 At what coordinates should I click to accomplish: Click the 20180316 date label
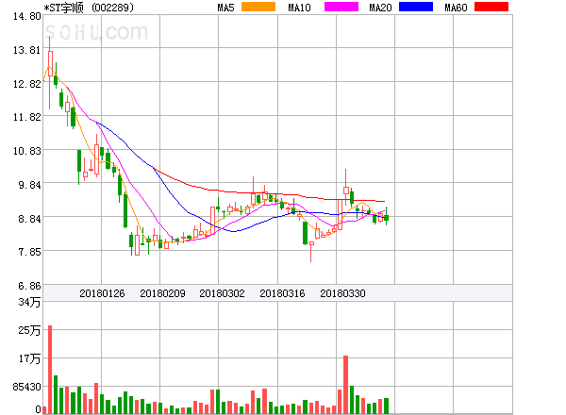point(282,293)
